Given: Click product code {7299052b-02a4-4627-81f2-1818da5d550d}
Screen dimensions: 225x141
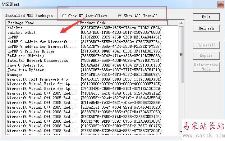Looking at the screenshot, I should pos(121,98).
